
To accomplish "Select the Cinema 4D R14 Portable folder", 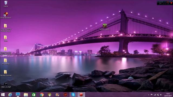I will pos(6,28).
